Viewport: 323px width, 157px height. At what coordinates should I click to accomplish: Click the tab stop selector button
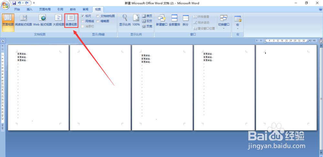click(3, 41)
